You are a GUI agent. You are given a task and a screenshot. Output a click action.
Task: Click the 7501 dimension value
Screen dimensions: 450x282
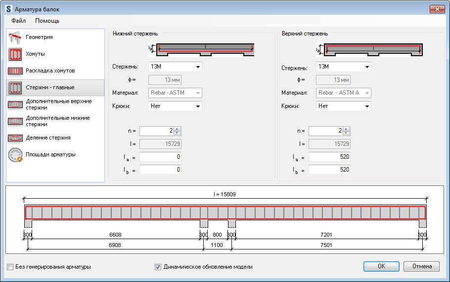326,245
